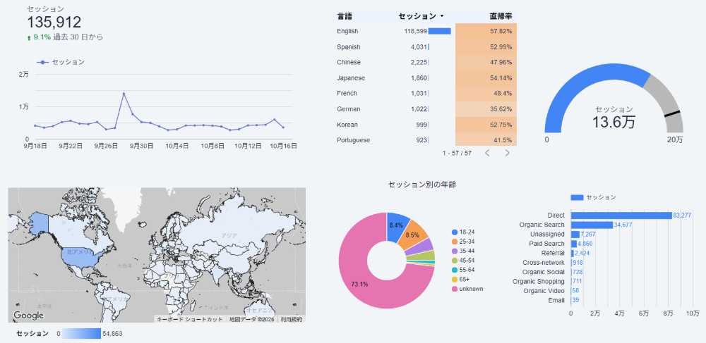
Task: Click the unknown age legend item
Action: (x=467, y=289)
